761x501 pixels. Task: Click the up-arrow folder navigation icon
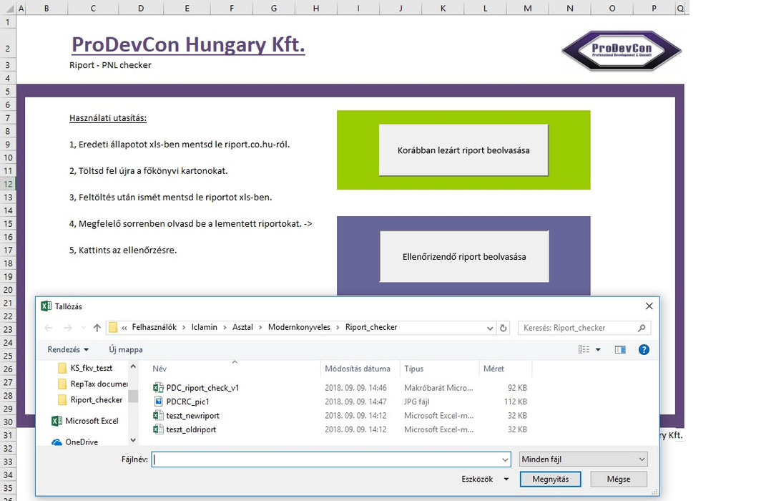pyautogui.click(x=97, y=327)
